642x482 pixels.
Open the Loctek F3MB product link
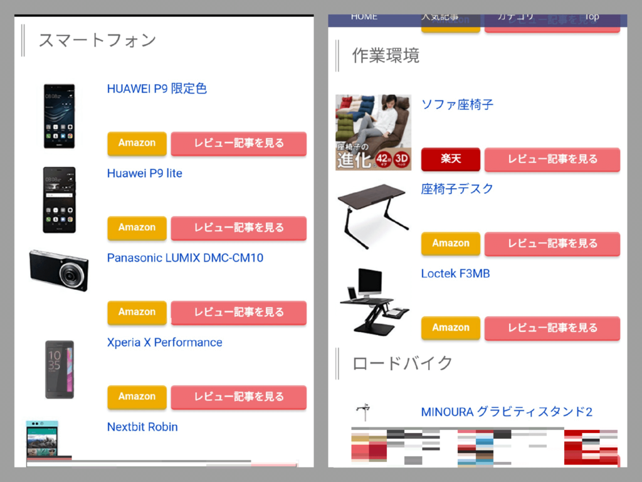click(x=455, y=274)
